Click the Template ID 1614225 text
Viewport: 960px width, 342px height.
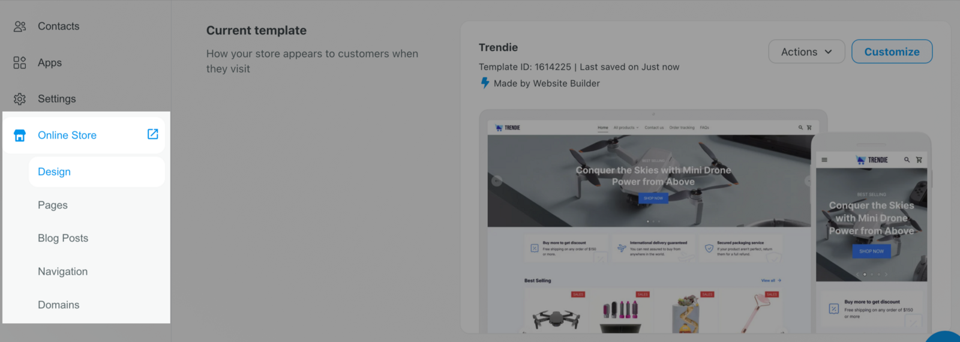coord(525,67)
